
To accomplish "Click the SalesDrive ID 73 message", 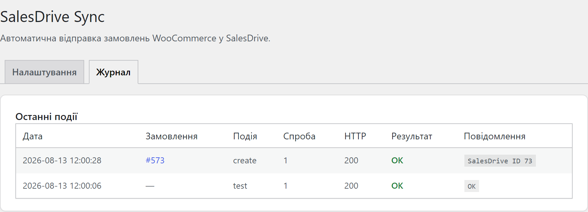I will click(500, 161).
